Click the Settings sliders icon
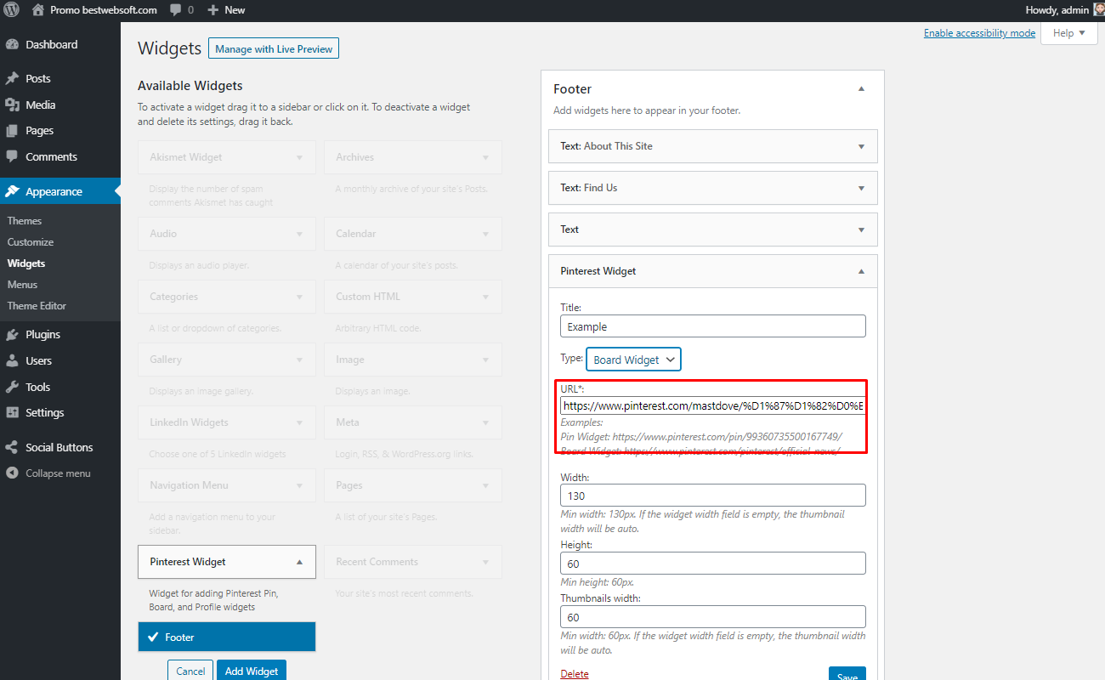Screen dimensions: 1105x680 (13, 412)
